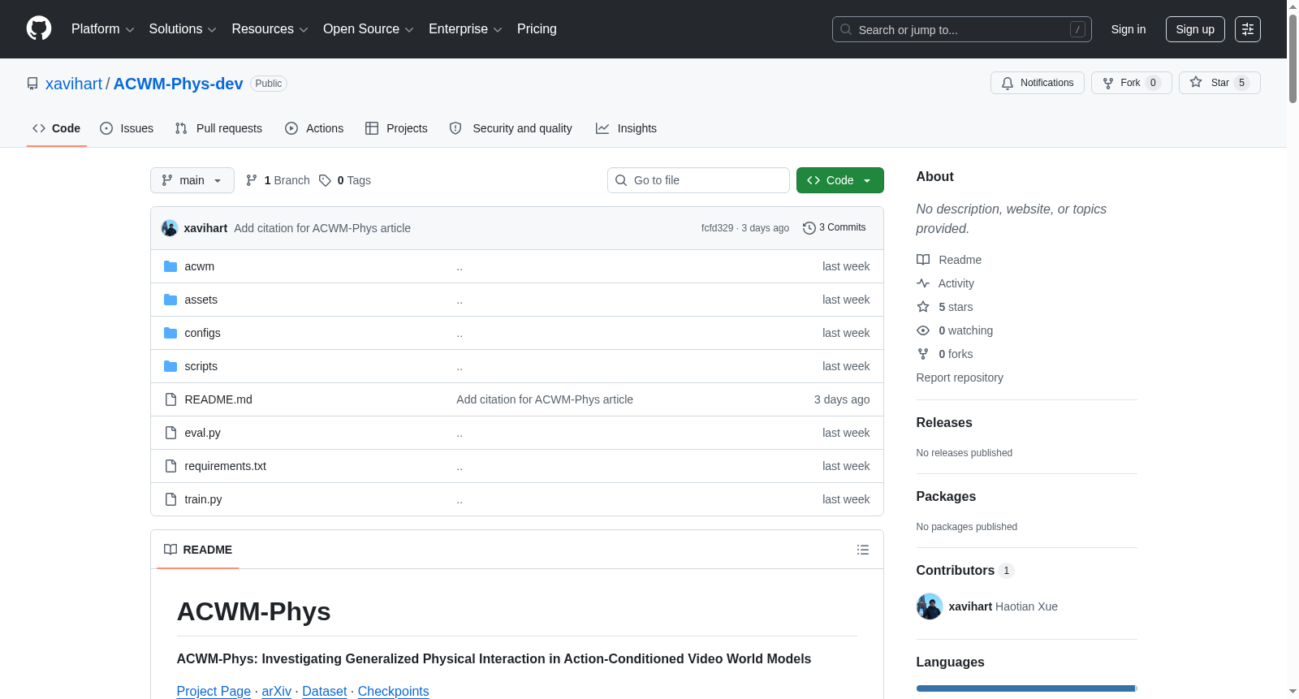Click the assets folder icon
This screenshot has height=699, width=1299.
pos(170,300)
